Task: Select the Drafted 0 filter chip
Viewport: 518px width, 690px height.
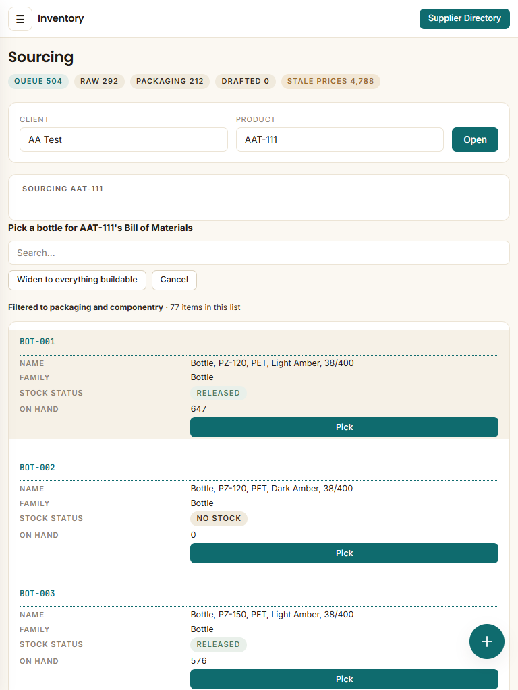Action: [x=246, y=81]
